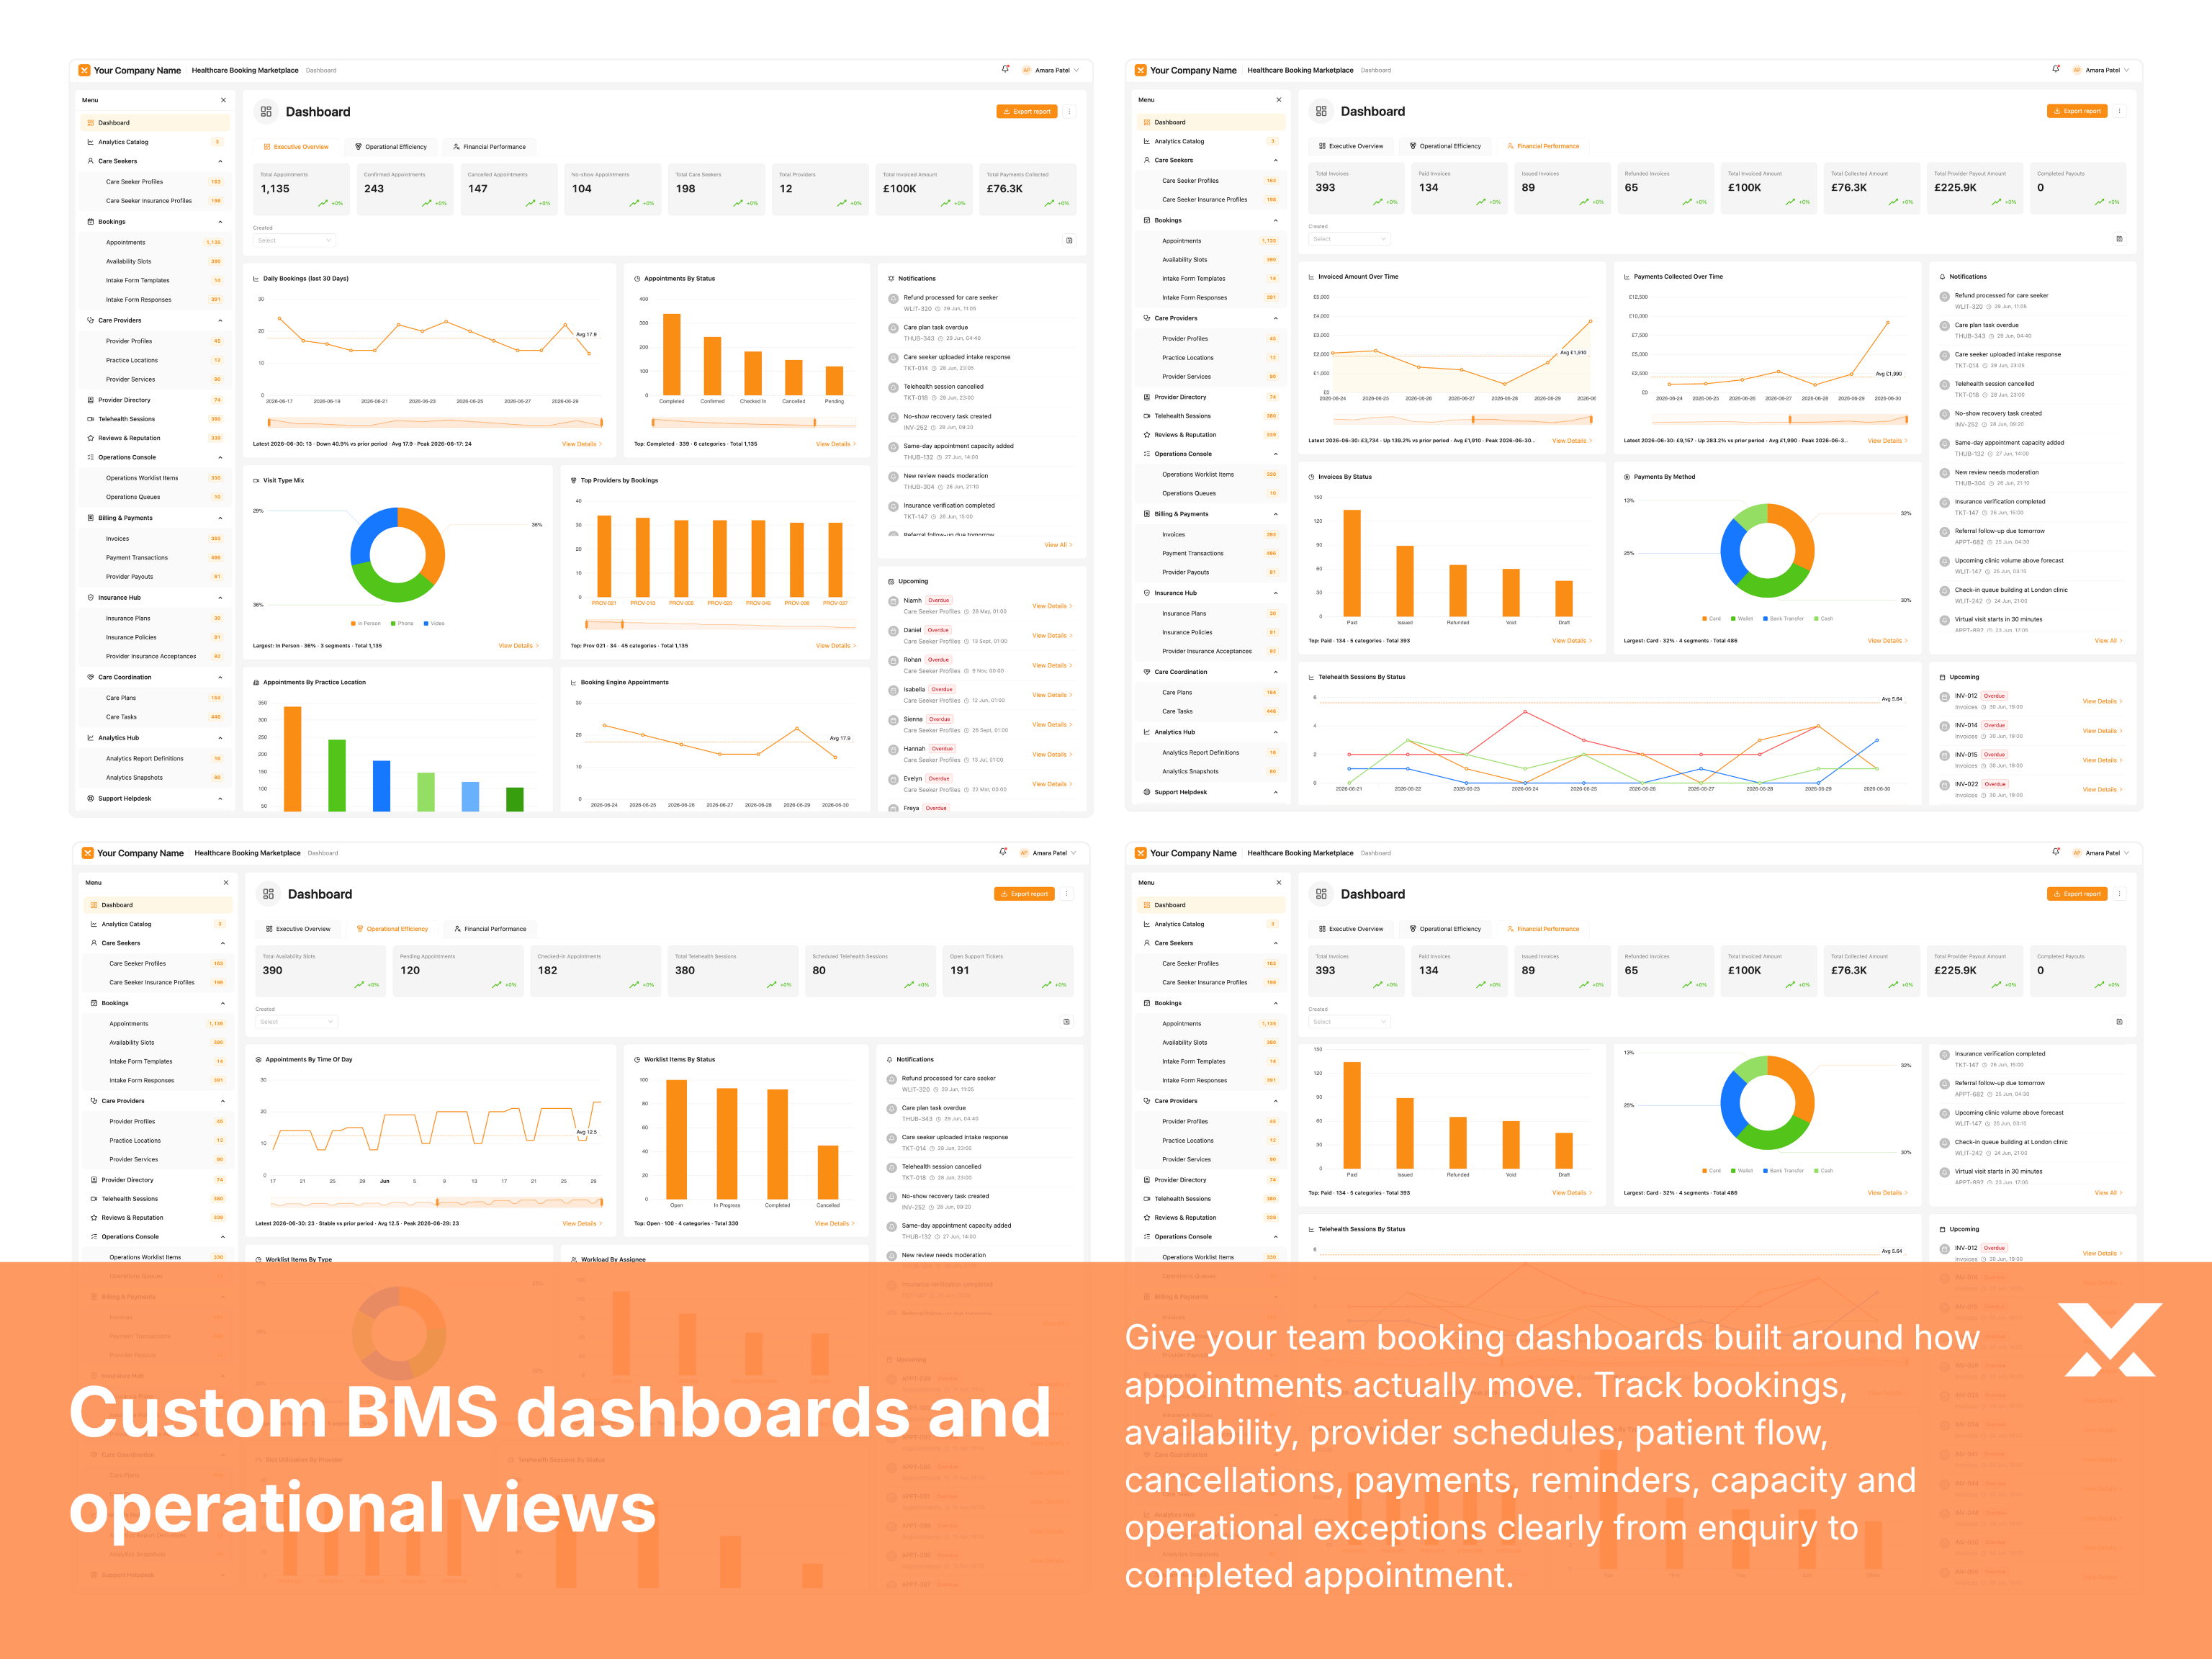Image resolution: width=2212 pixels, height=1659 pixels.
Task: Collapse Care Seekers section, Executive Overview screenshot sidebar
Action: [221, 161]
